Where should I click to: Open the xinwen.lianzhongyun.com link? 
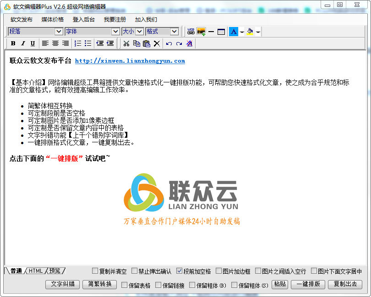[130, 61]
